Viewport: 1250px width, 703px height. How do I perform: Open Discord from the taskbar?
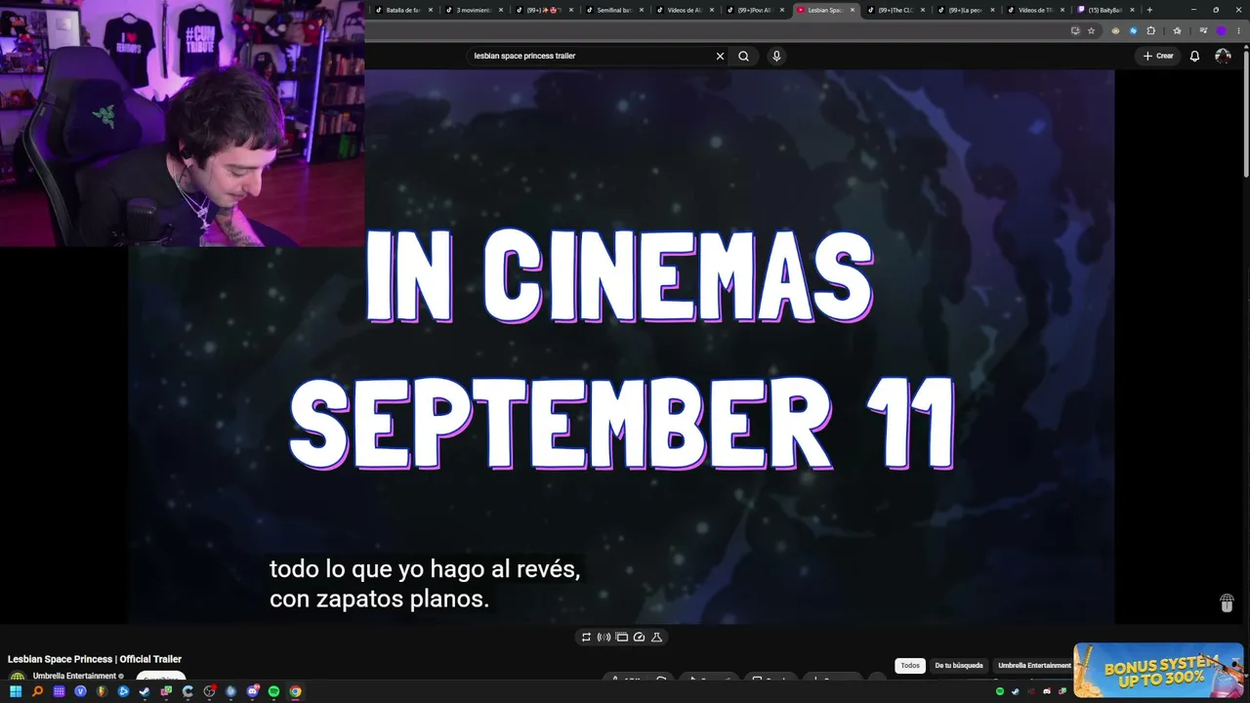(x=252, y=691)
